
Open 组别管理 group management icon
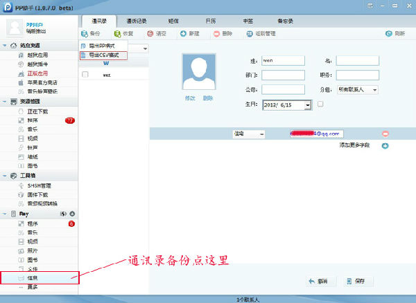point(250,34)
